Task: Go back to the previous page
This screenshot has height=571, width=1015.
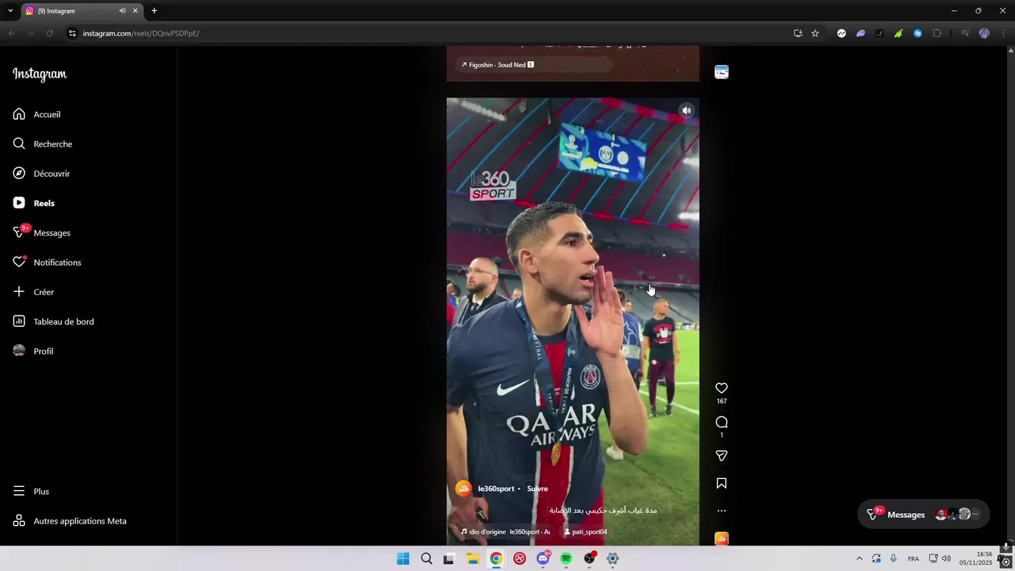Action: pyautogui.click(x=11, y=33)
